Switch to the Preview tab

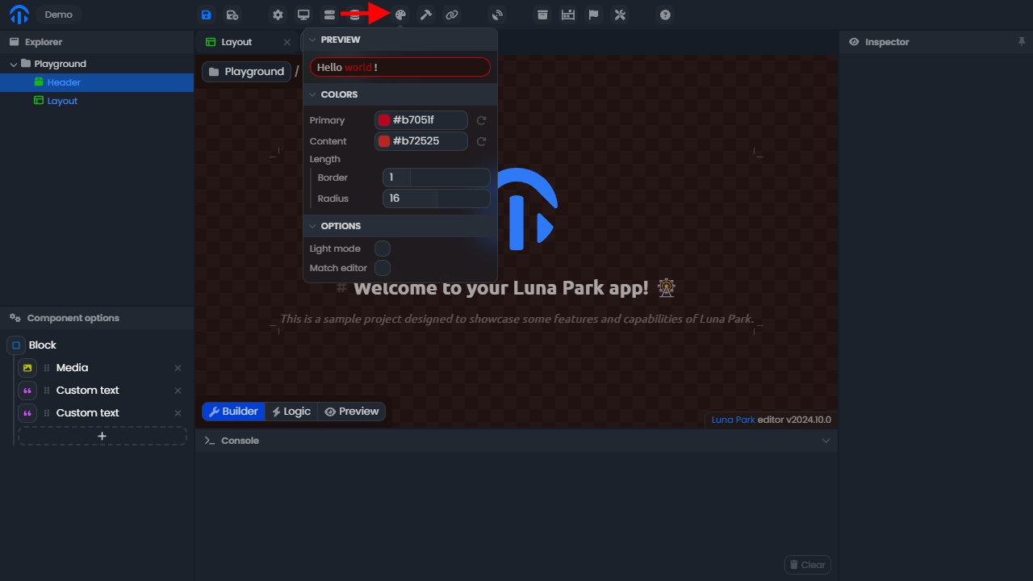click(x=352, y=412)
